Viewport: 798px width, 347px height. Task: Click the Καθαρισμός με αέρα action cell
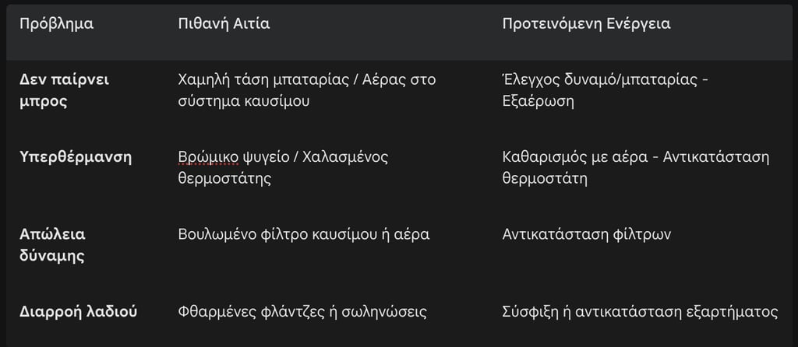(636, 167)
